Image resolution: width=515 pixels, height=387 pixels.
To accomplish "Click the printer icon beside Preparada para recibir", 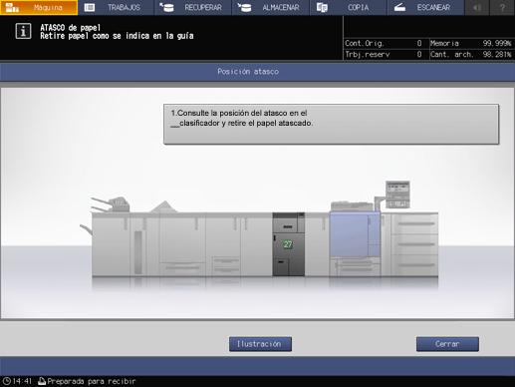I will point(42,381).
